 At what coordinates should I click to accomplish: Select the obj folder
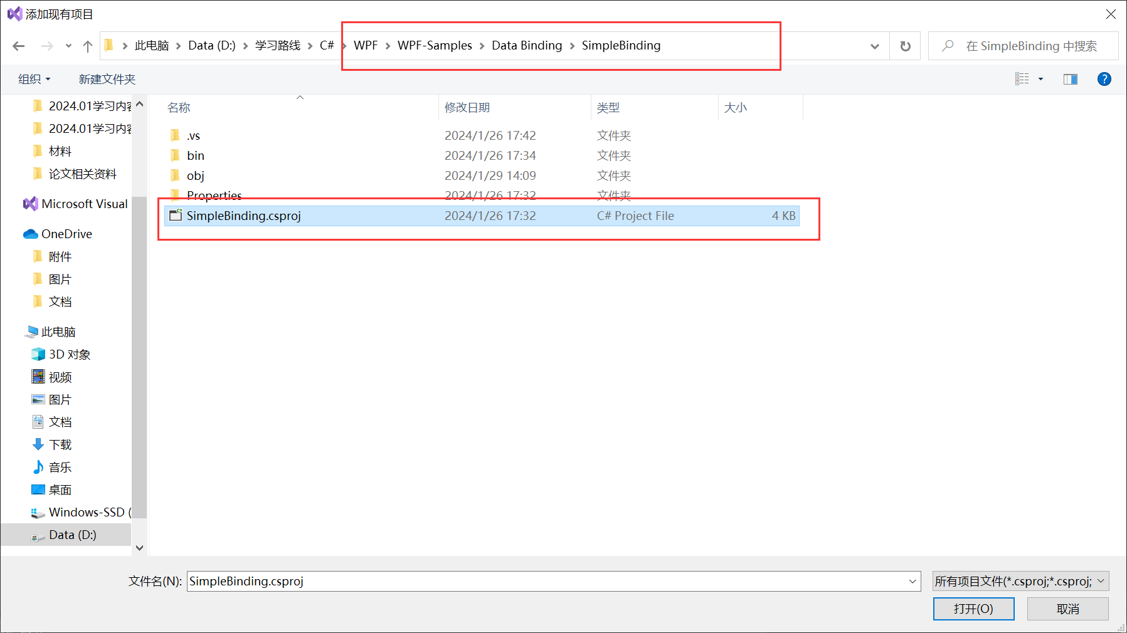[x=482, y=175]
